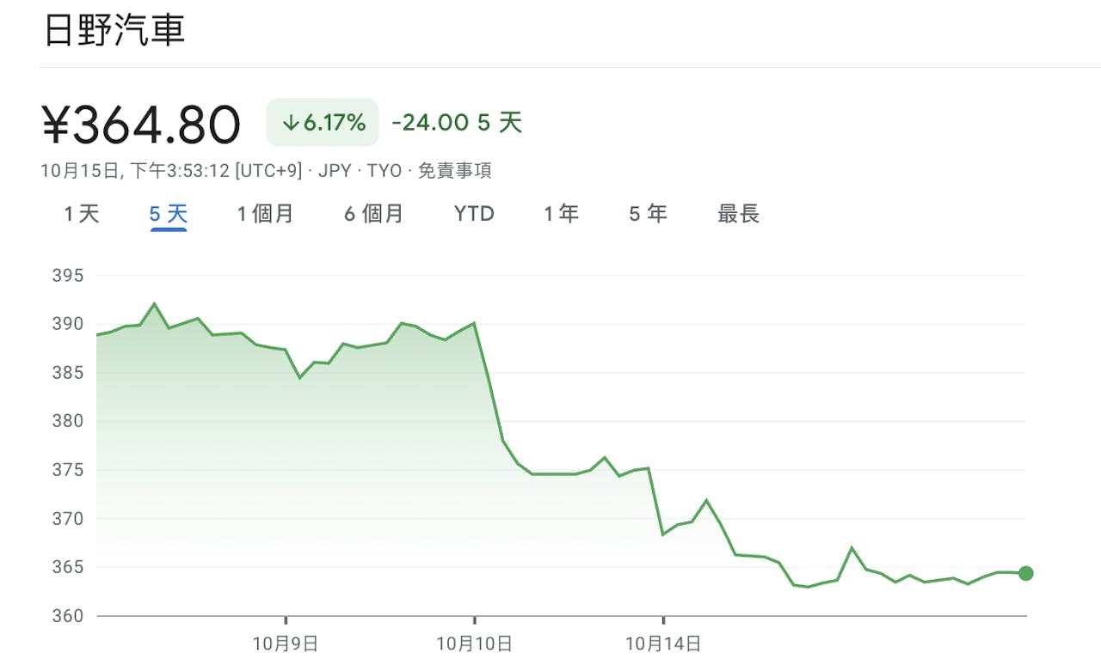
Task: Click the 10月9日 date axis label
Action: pyautogui.click(x=286, y=644)
